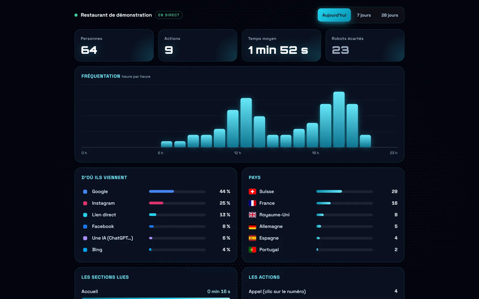This screenshot has width=479, height=299.
Task: Switch to the Aujourd'hui period tab
Action: click(x=334, y=15)
